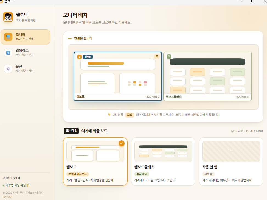Click the 주 모니터 · 1920×1080 text
Viewport: 267px width, 200px height.
click(x=247, y=131)
